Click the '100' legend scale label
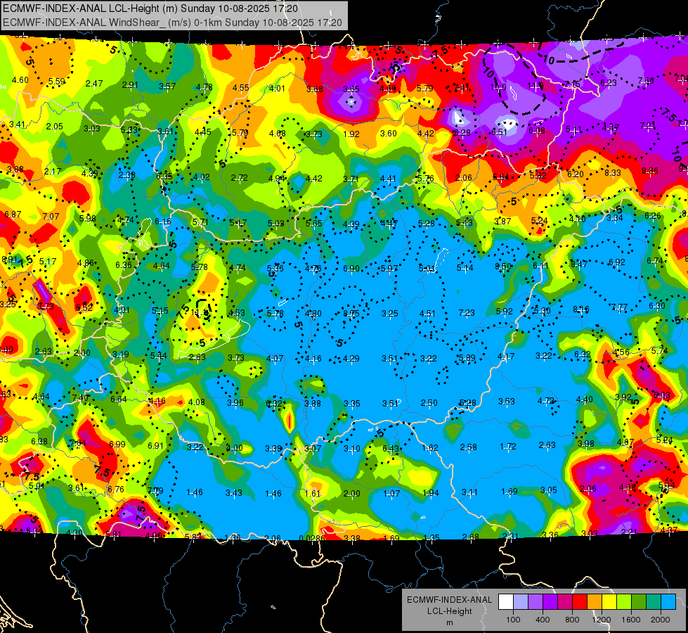 [x=513, y=620]
